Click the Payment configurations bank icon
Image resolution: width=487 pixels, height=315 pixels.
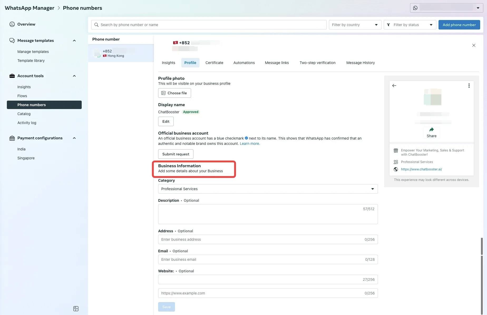click(x=12, y=138)
